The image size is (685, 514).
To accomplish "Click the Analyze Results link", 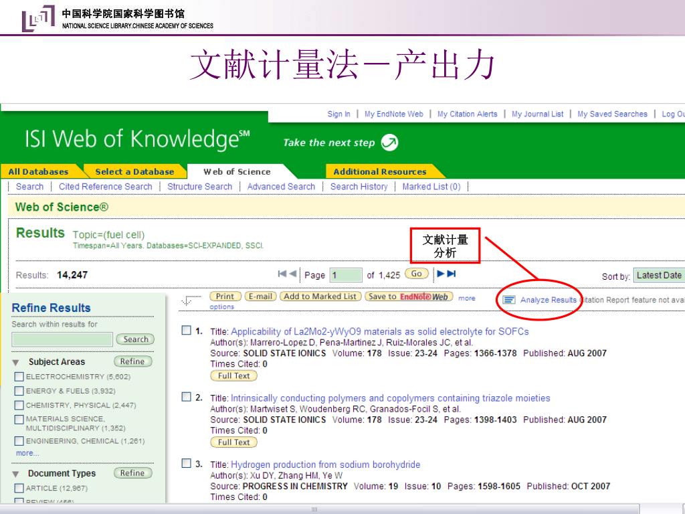I will pos(549,300).
